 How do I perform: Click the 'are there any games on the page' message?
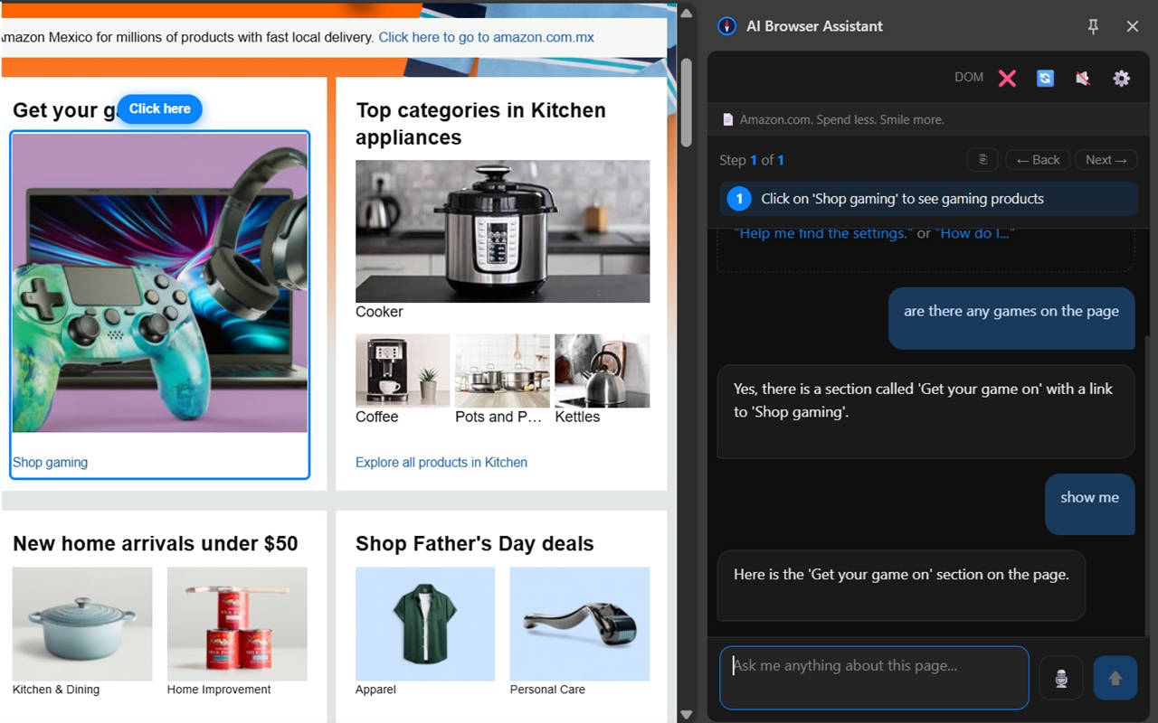[1011, 318]
